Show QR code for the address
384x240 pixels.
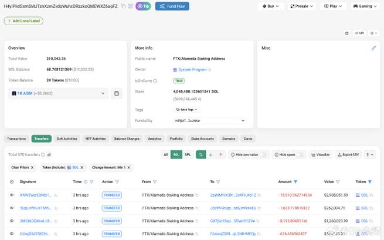131,6
